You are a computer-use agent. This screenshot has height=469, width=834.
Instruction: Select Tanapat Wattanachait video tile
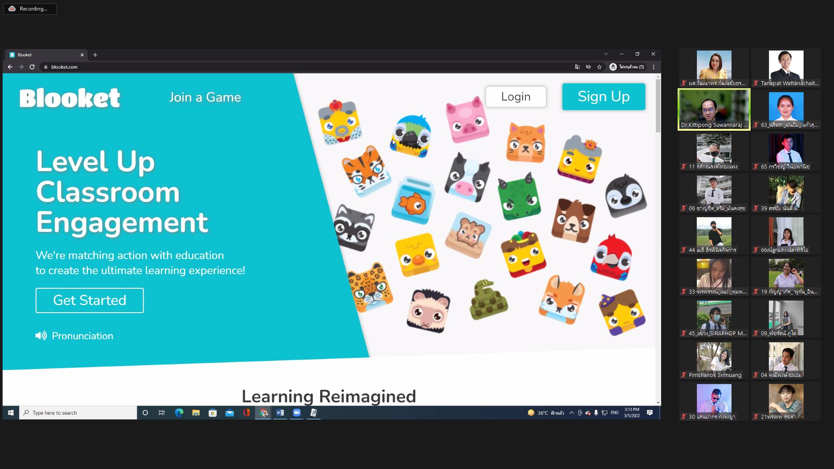tap(786, 68)
